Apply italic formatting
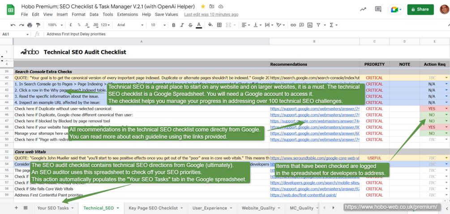 pos(182,25)
